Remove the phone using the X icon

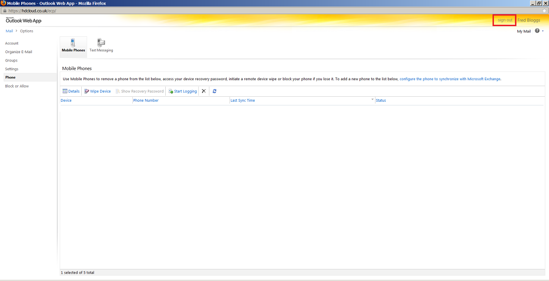pyautogui.click(x=204, y=91)
